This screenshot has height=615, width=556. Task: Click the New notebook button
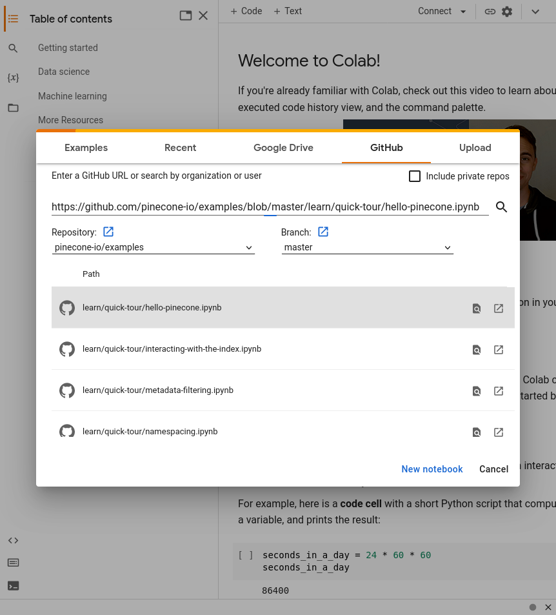(432, 469)
